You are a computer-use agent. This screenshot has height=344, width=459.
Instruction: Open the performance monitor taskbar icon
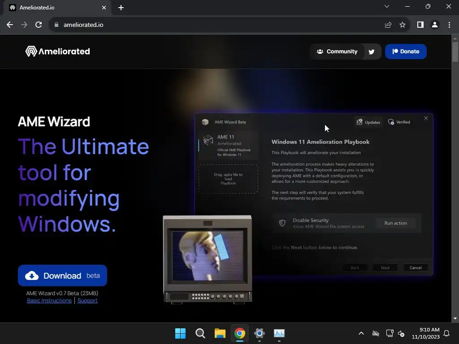279,333
